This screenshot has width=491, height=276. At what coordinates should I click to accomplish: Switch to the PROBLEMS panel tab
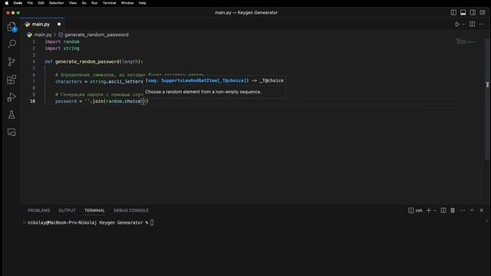(38, 211)
